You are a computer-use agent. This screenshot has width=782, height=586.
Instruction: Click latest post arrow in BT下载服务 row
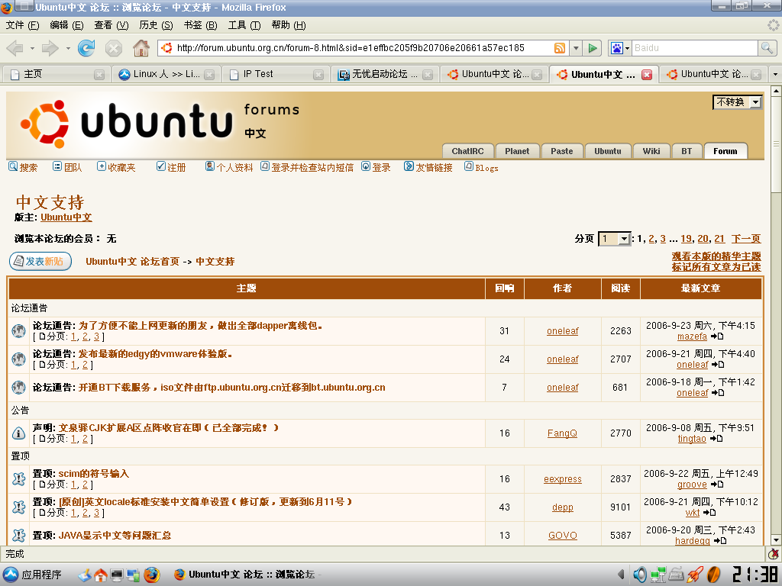pyautogui.click(x=718, y=393)
